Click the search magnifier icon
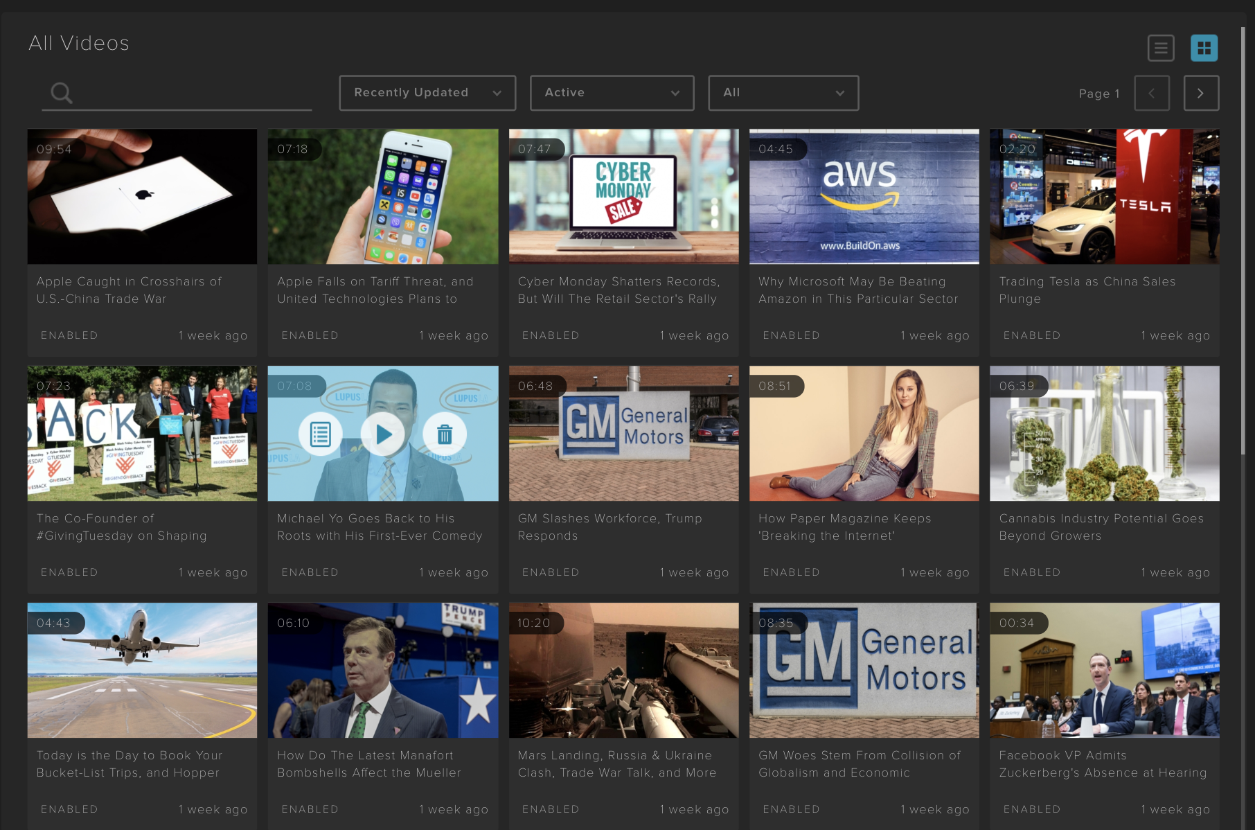Image resolution: width=1255 pixels, height=830 pixels. [62, 93]
